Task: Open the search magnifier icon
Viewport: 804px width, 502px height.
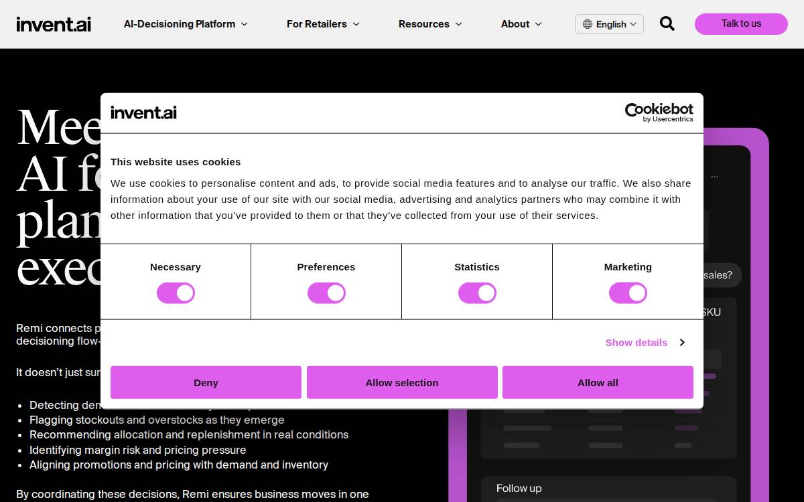Action: coord(667,24)
